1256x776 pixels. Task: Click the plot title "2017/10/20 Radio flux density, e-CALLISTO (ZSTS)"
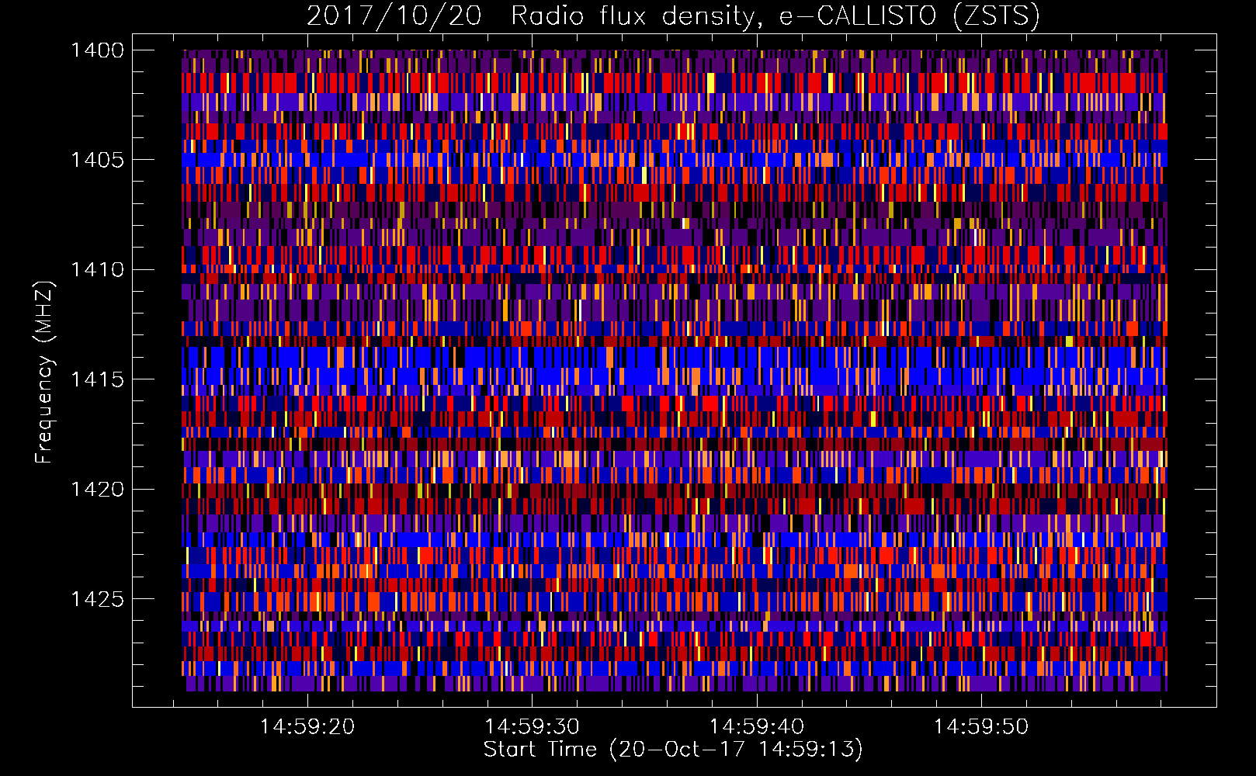[x=673, y=16]
